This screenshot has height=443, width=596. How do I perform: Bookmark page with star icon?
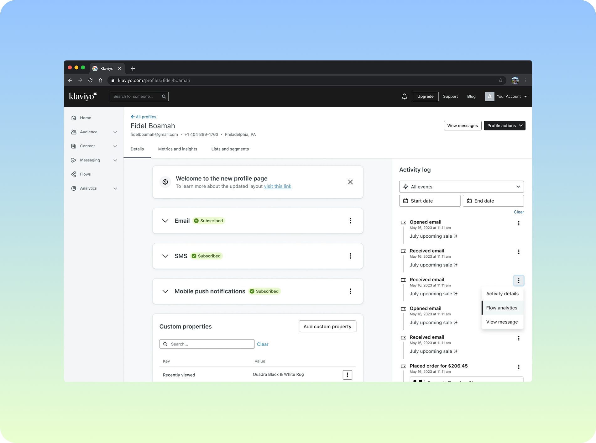pyautogui.click(x=500, y=80)
